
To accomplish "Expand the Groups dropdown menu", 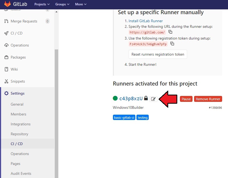I will click(x=62, y=4).
